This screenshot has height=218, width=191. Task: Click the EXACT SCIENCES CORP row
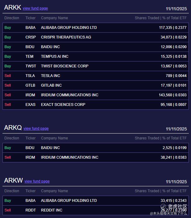96,105
